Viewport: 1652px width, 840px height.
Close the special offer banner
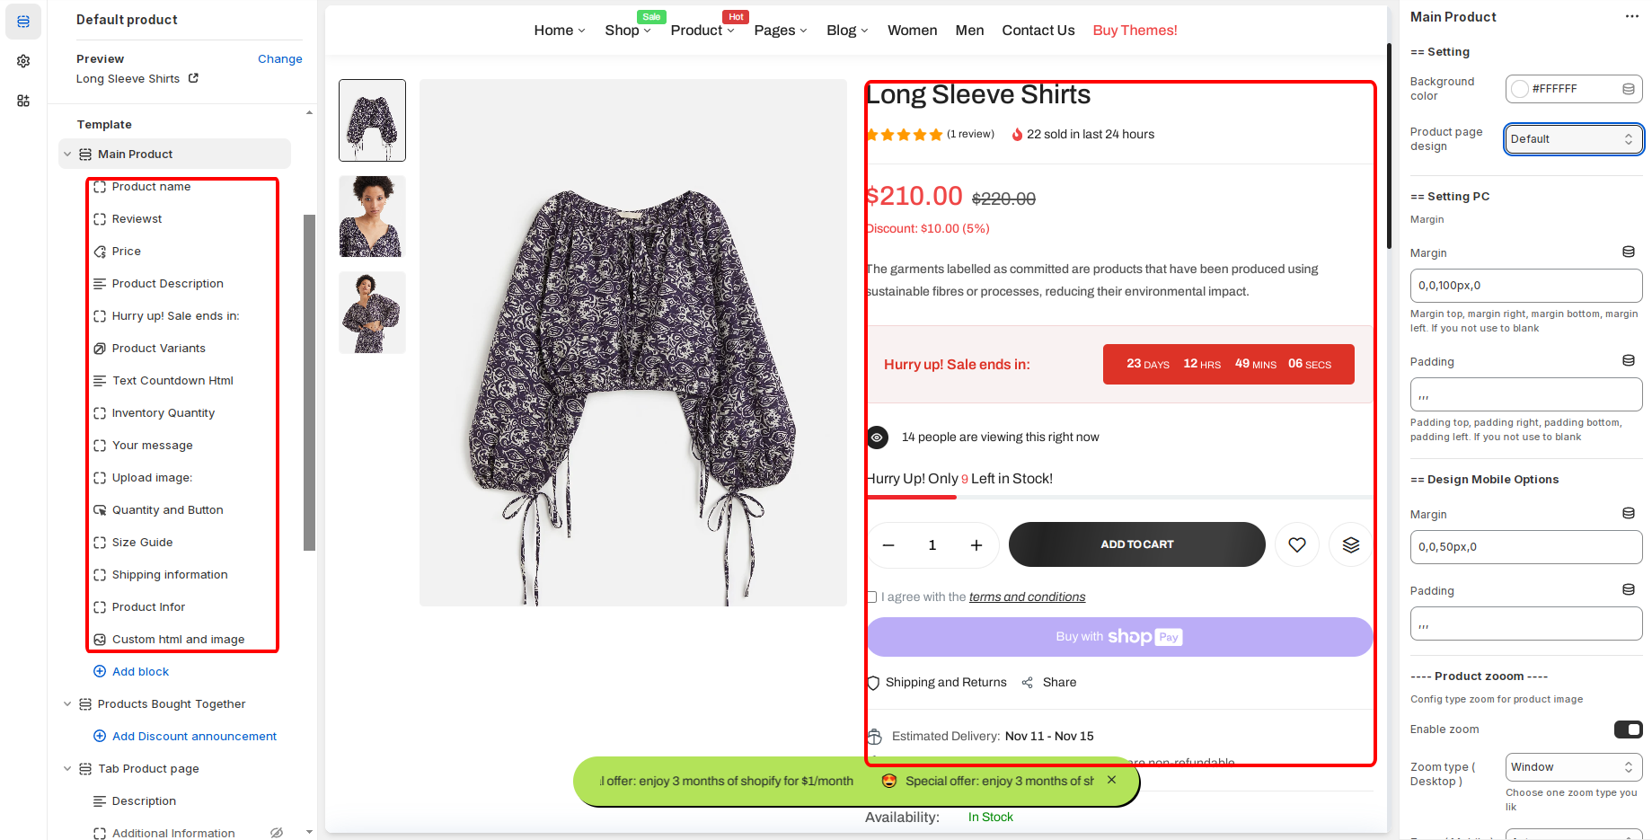pyautogui.click(x=1111, y=780)
